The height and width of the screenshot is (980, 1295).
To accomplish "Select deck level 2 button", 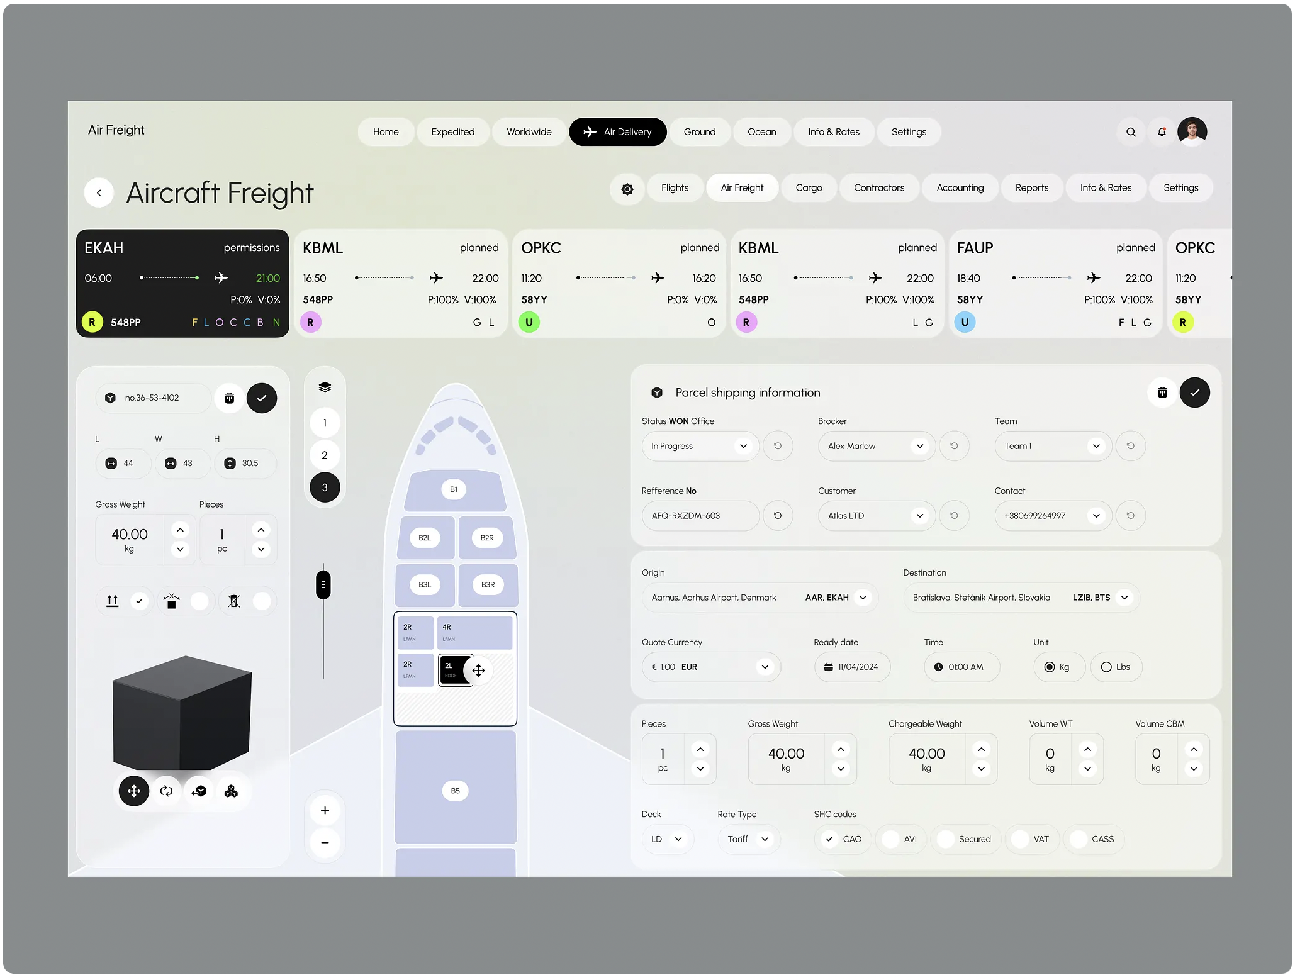I will [325, 455].
